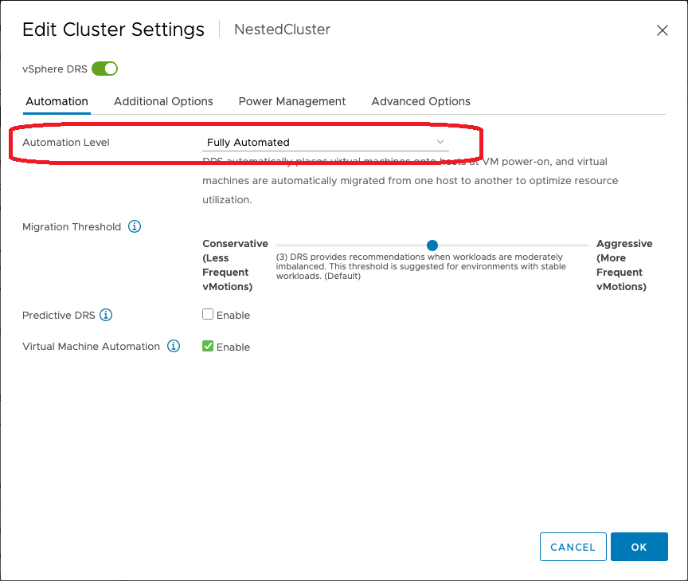Screen dimensions: 688x581
Task: Enable the Predictive DRS checkbox
Action: tap(208, 315)
